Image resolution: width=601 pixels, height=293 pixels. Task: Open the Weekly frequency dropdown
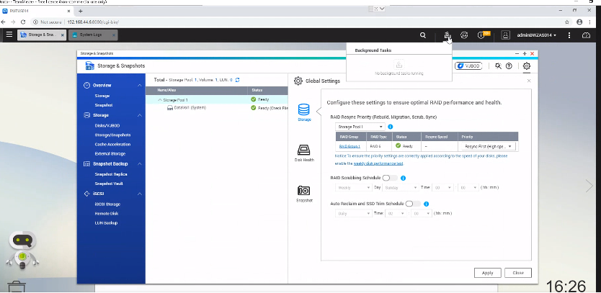pos(353,188)
